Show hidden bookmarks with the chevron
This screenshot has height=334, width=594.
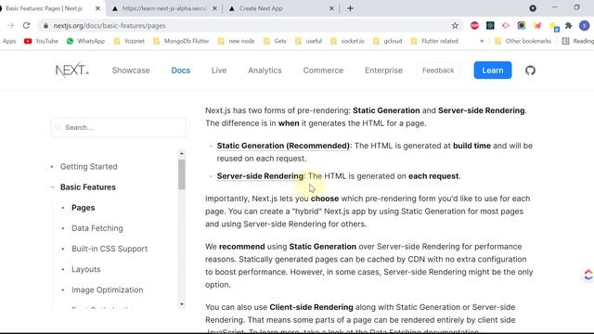[482, 41]
